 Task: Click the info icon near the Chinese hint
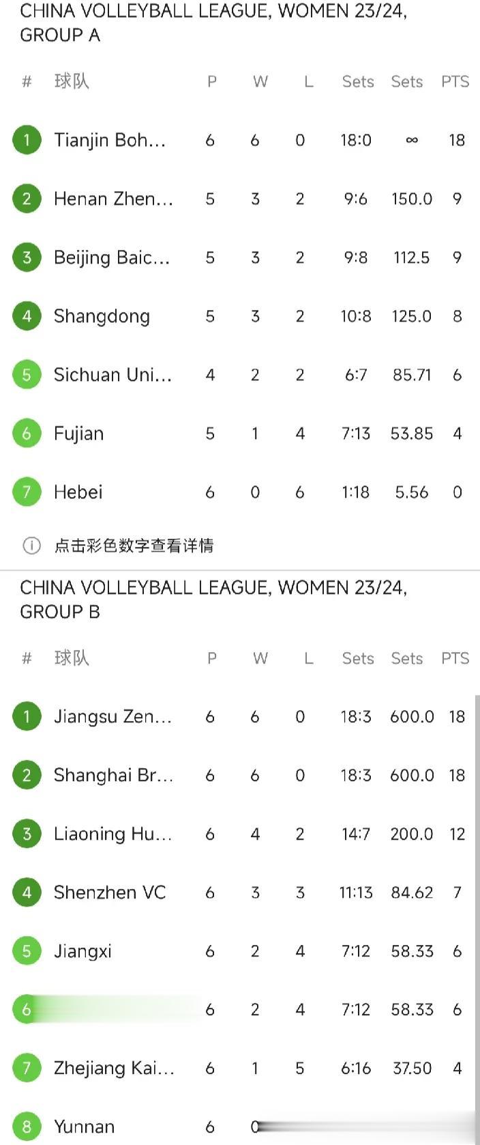pos(31,546)
